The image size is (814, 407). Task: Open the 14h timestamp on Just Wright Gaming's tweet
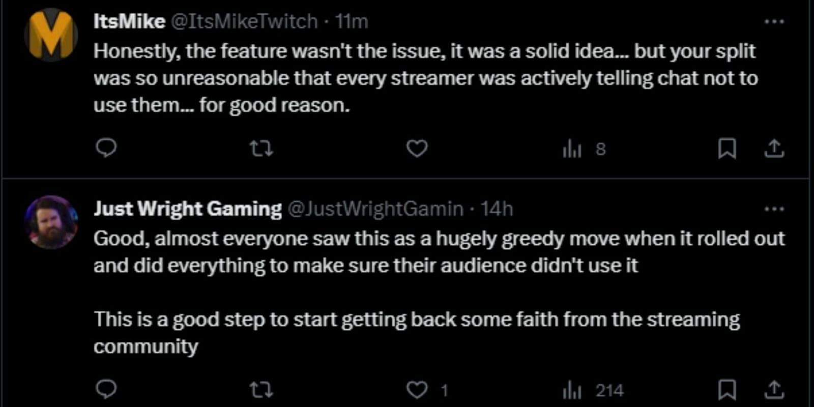coord(497,209)
